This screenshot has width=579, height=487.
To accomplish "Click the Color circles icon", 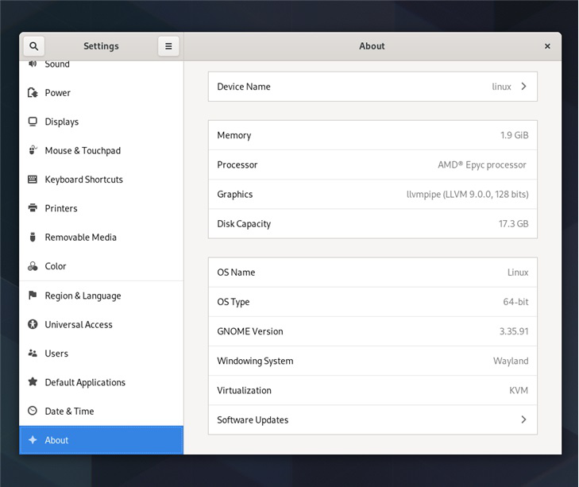I will coord(33,266).
